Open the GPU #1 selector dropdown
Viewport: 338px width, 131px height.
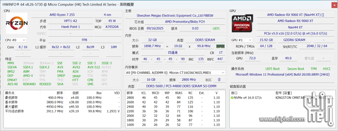[242, 40]
